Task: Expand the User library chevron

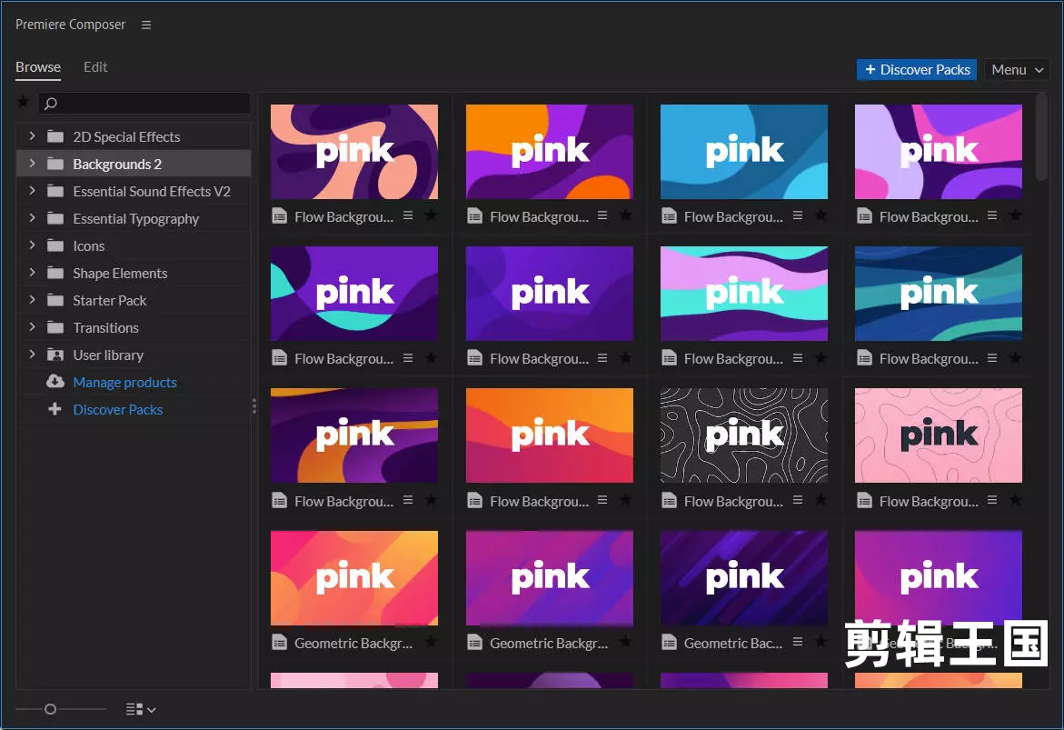Action: point(32,354)
